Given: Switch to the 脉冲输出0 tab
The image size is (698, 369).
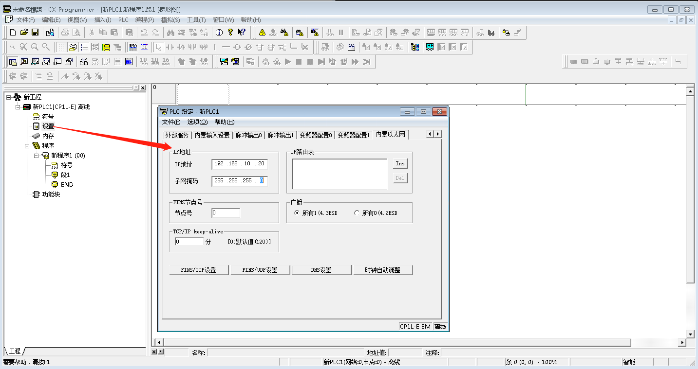Looking at the screenshot, I should 248,135.
